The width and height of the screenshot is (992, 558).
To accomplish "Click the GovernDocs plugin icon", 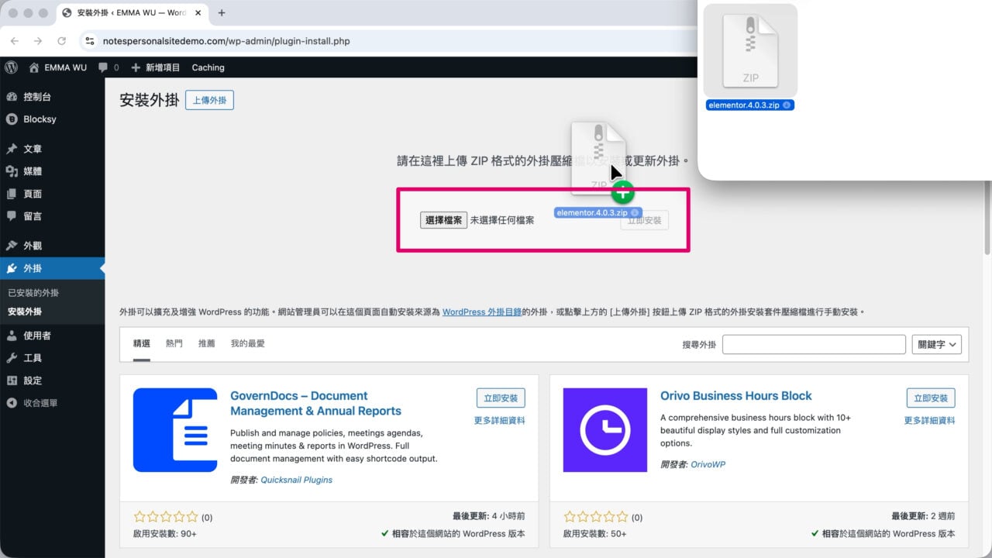I will tap(175, 430).
